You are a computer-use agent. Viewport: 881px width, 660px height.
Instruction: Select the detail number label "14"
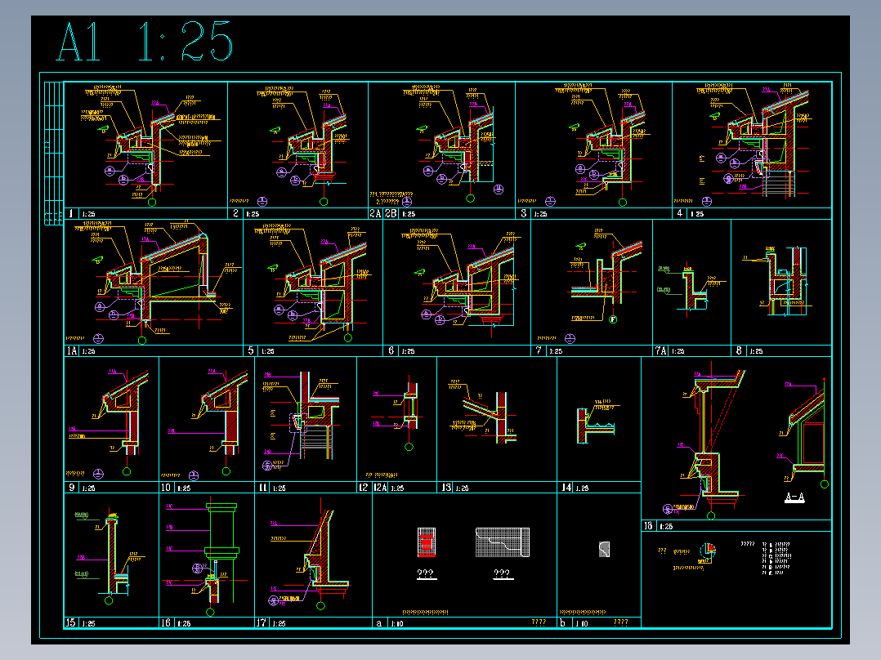(567, 488)
